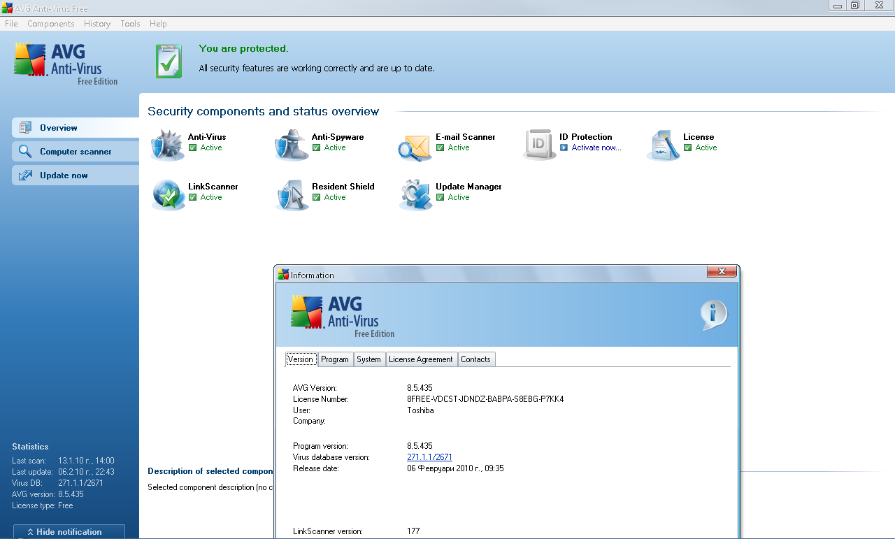Click the 'You are protected.' status text
The image size is (895, 539).
click(x=243, y=48)
